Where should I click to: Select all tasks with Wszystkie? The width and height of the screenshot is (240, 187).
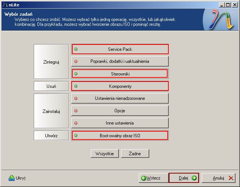coord(105,154)
